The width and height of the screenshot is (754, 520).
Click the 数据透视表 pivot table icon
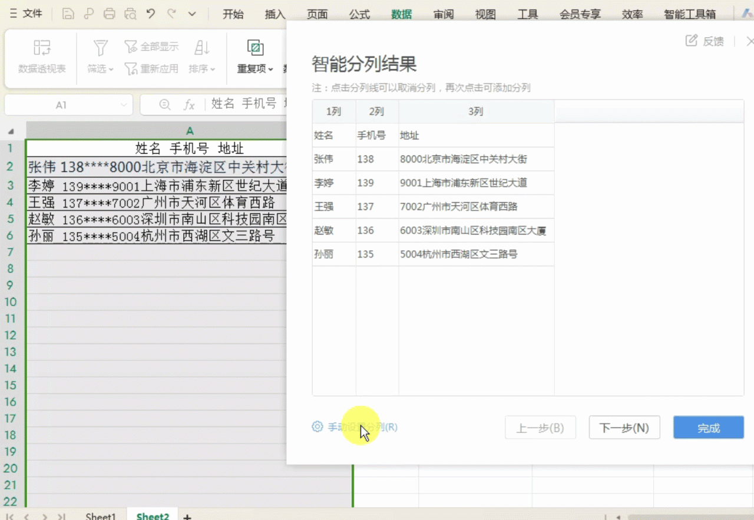42,48
